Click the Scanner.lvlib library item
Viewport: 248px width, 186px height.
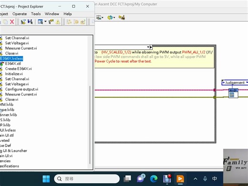click(x=9, y=114)
